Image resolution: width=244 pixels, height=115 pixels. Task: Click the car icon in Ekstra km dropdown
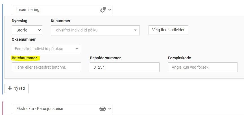point(103,109)
